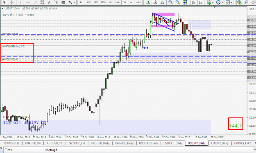
Task: Expand the indicators dropdown arrow
Action: pos(213,2)
